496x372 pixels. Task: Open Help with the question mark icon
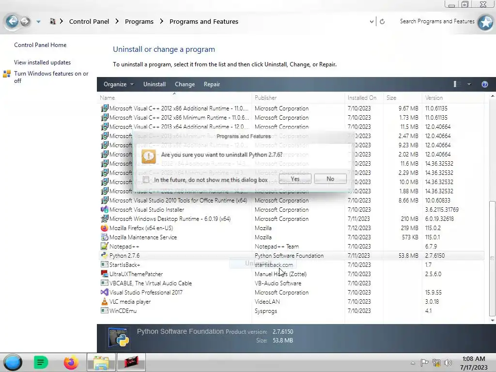point(484,84)
